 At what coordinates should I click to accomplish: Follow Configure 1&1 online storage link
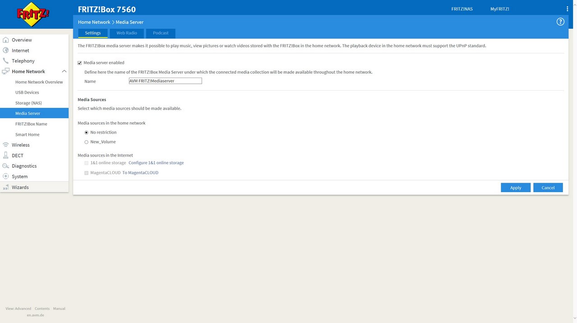click(x=156, y=163)
